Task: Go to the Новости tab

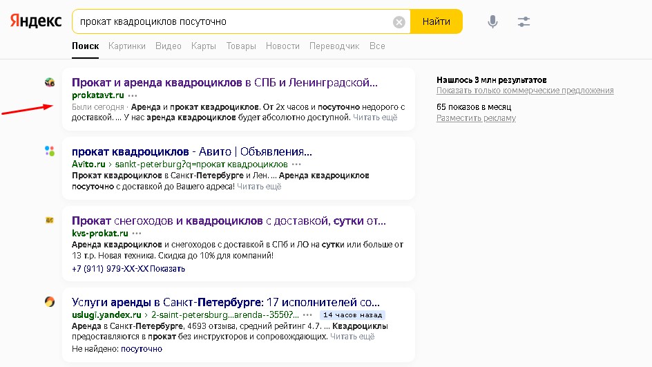Action: pyautogui.click(x=282, y=46)
